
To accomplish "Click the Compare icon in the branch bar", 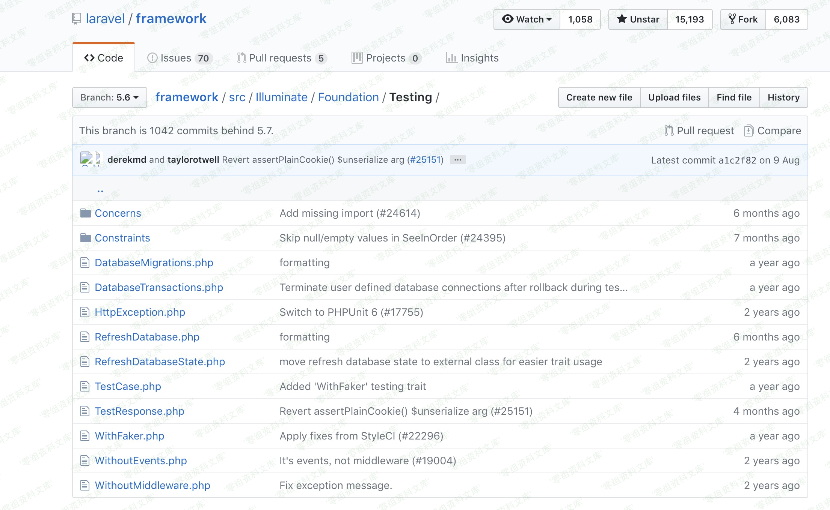I will tap(749, 130).
